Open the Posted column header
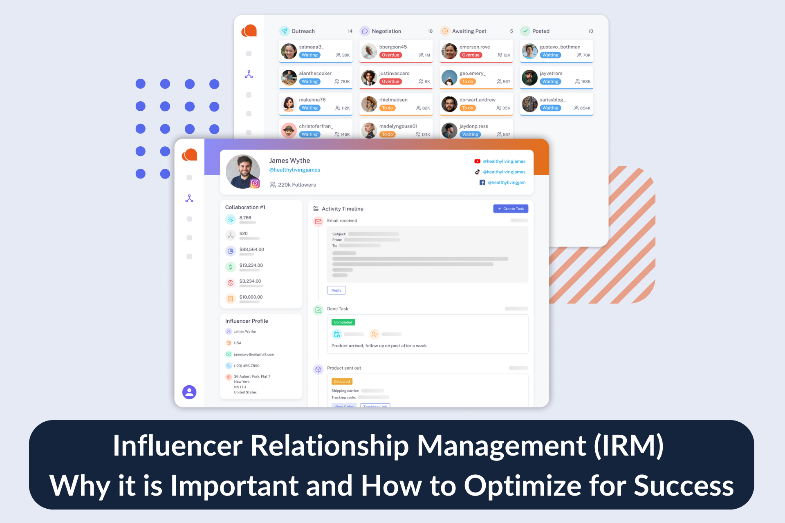785x523 pixels. pyautogui.click(x=541, y=31)
